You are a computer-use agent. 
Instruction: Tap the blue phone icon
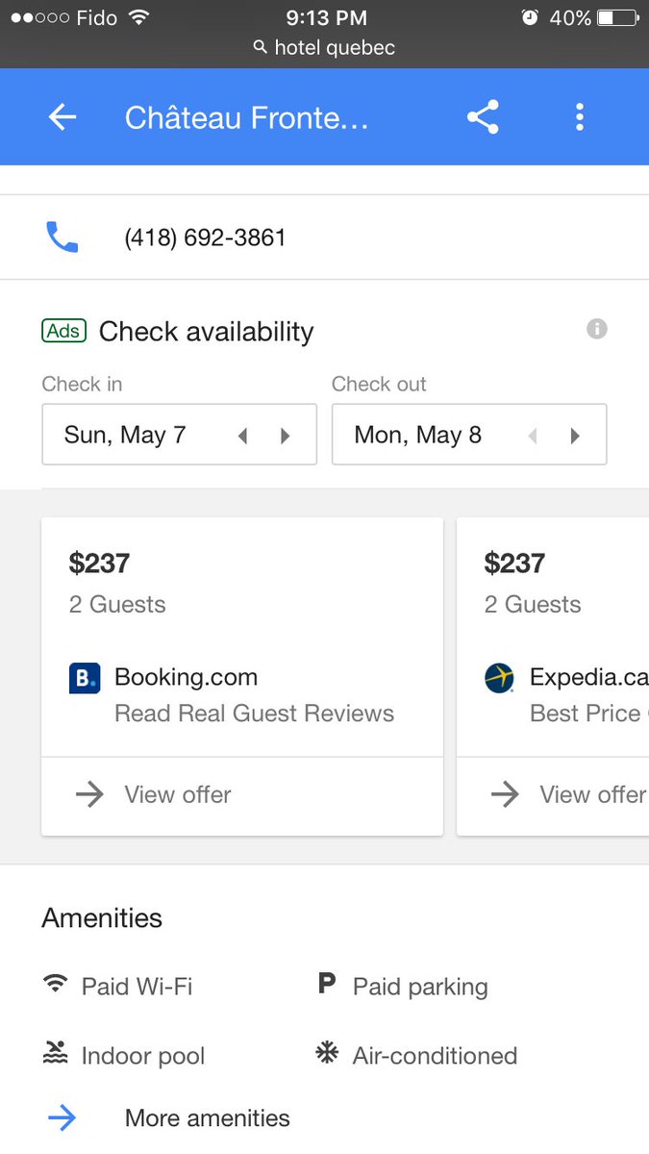coord(62,238)
